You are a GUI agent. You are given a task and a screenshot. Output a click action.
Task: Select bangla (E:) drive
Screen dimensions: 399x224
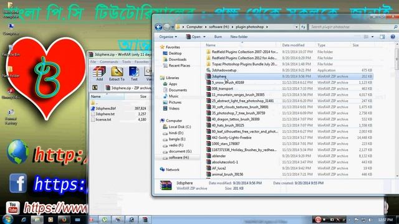click(x=177, y=139)
